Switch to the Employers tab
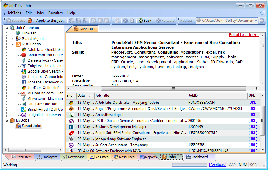Screen dimensions: 268x170 [x=47, y=157]
